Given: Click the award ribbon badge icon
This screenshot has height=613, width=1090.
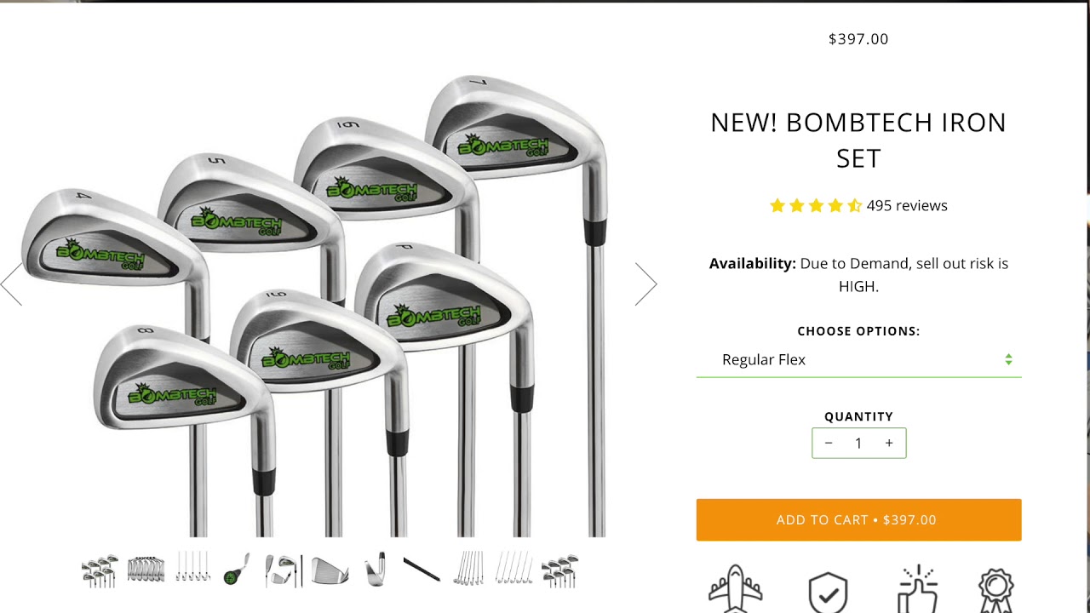Looking at the screenshot, I should point(995,591).
